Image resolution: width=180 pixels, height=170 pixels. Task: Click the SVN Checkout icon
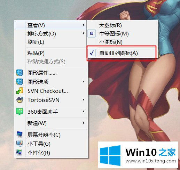pyautogui.click(x=19, y=91)
